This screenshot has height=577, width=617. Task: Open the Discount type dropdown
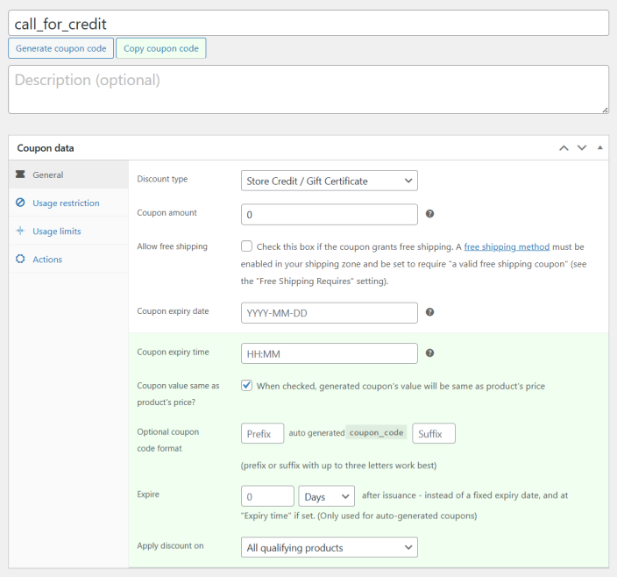[329, 181]
